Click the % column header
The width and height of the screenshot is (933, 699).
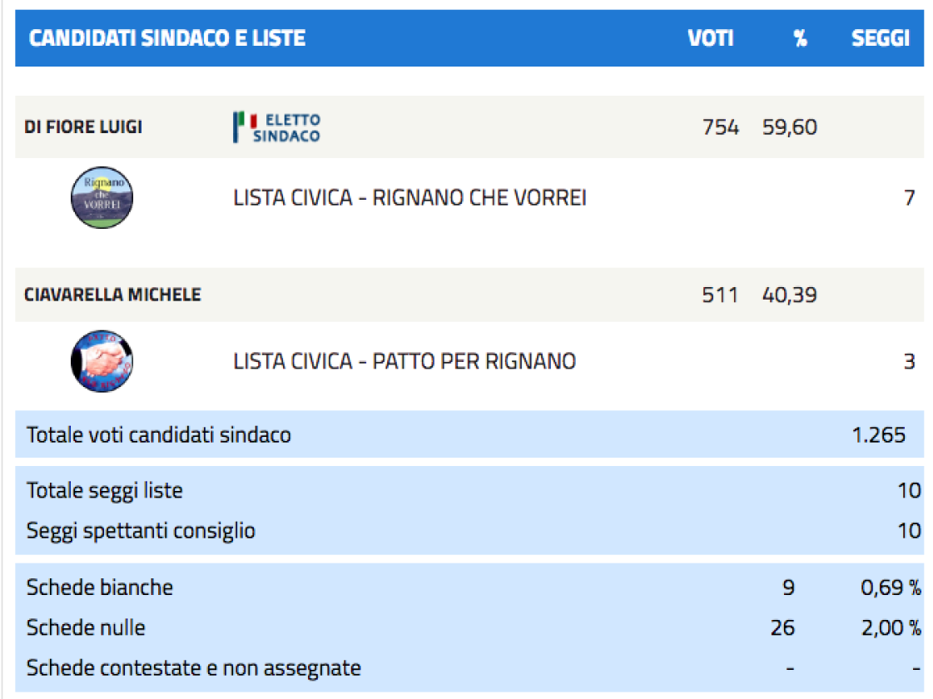(x=801, y=38)
